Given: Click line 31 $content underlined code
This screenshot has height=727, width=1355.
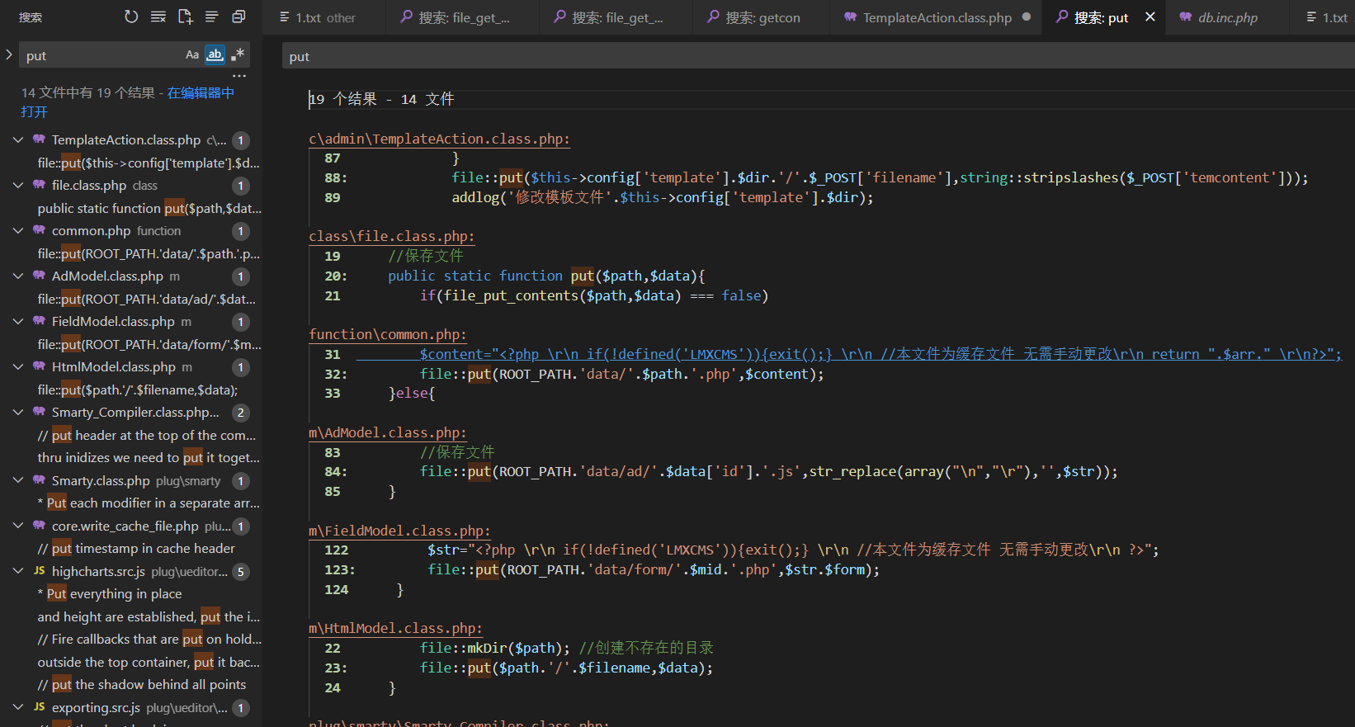Looking at the screenshot, I should (x=881, y=354).
